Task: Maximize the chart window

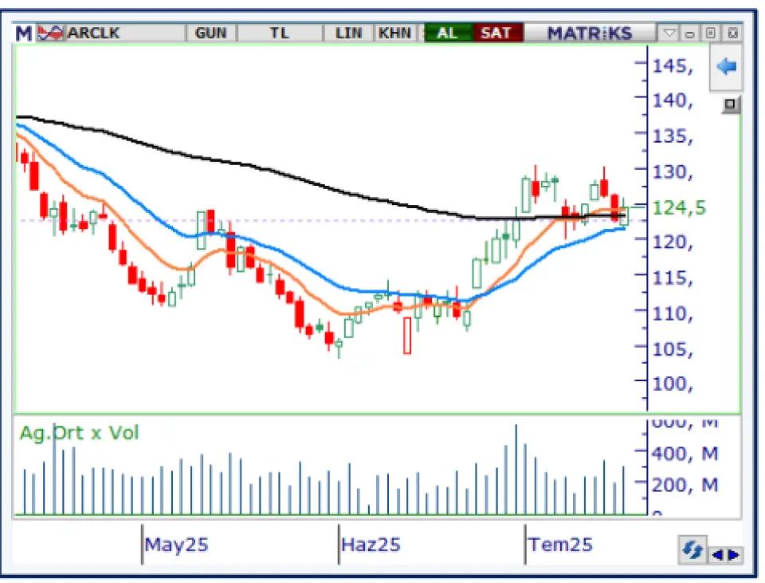Action: click(x=710, y=33)
